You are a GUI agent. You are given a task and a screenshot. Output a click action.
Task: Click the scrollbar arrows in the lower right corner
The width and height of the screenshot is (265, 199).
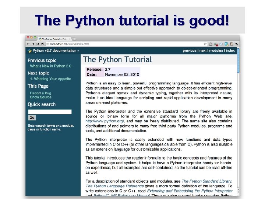(238, 191)
